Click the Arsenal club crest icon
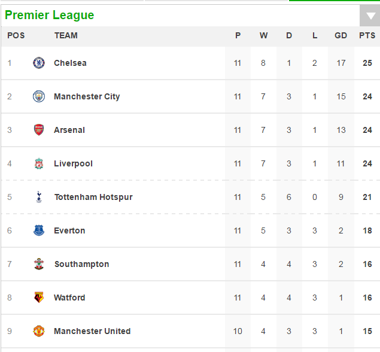The image size is (380, 352). (39, 130)
